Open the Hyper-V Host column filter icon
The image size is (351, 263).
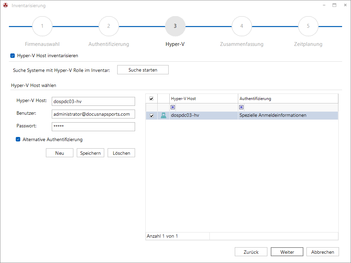tap(173, 107)
